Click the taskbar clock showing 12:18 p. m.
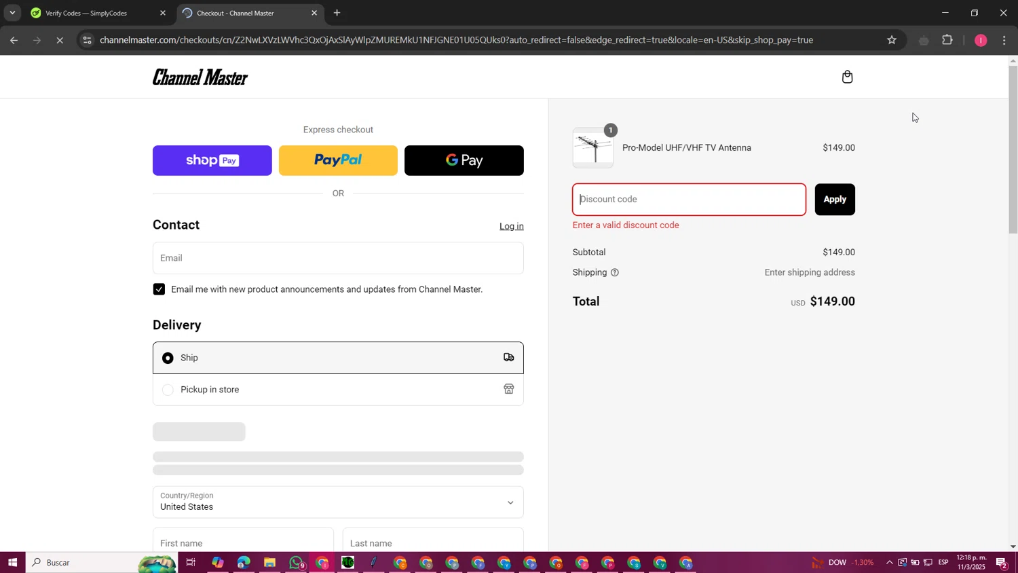This screenshot has width=1018, height=573. click(x=971, y=562)
